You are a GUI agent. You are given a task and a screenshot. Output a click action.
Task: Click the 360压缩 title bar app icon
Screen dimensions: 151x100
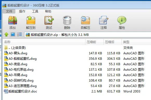point(4,5)
